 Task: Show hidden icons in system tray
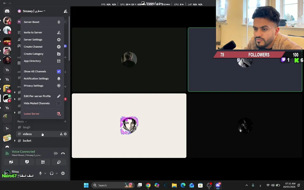click(x=247, y=185)
